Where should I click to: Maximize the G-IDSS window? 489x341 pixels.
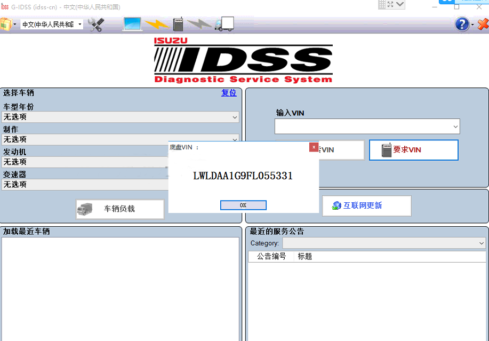456,7
